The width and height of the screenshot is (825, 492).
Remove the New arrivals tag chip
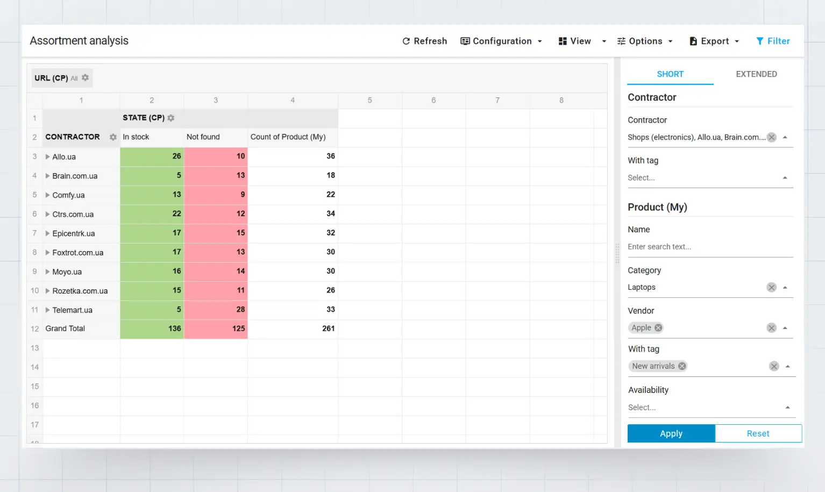point(682,366)
